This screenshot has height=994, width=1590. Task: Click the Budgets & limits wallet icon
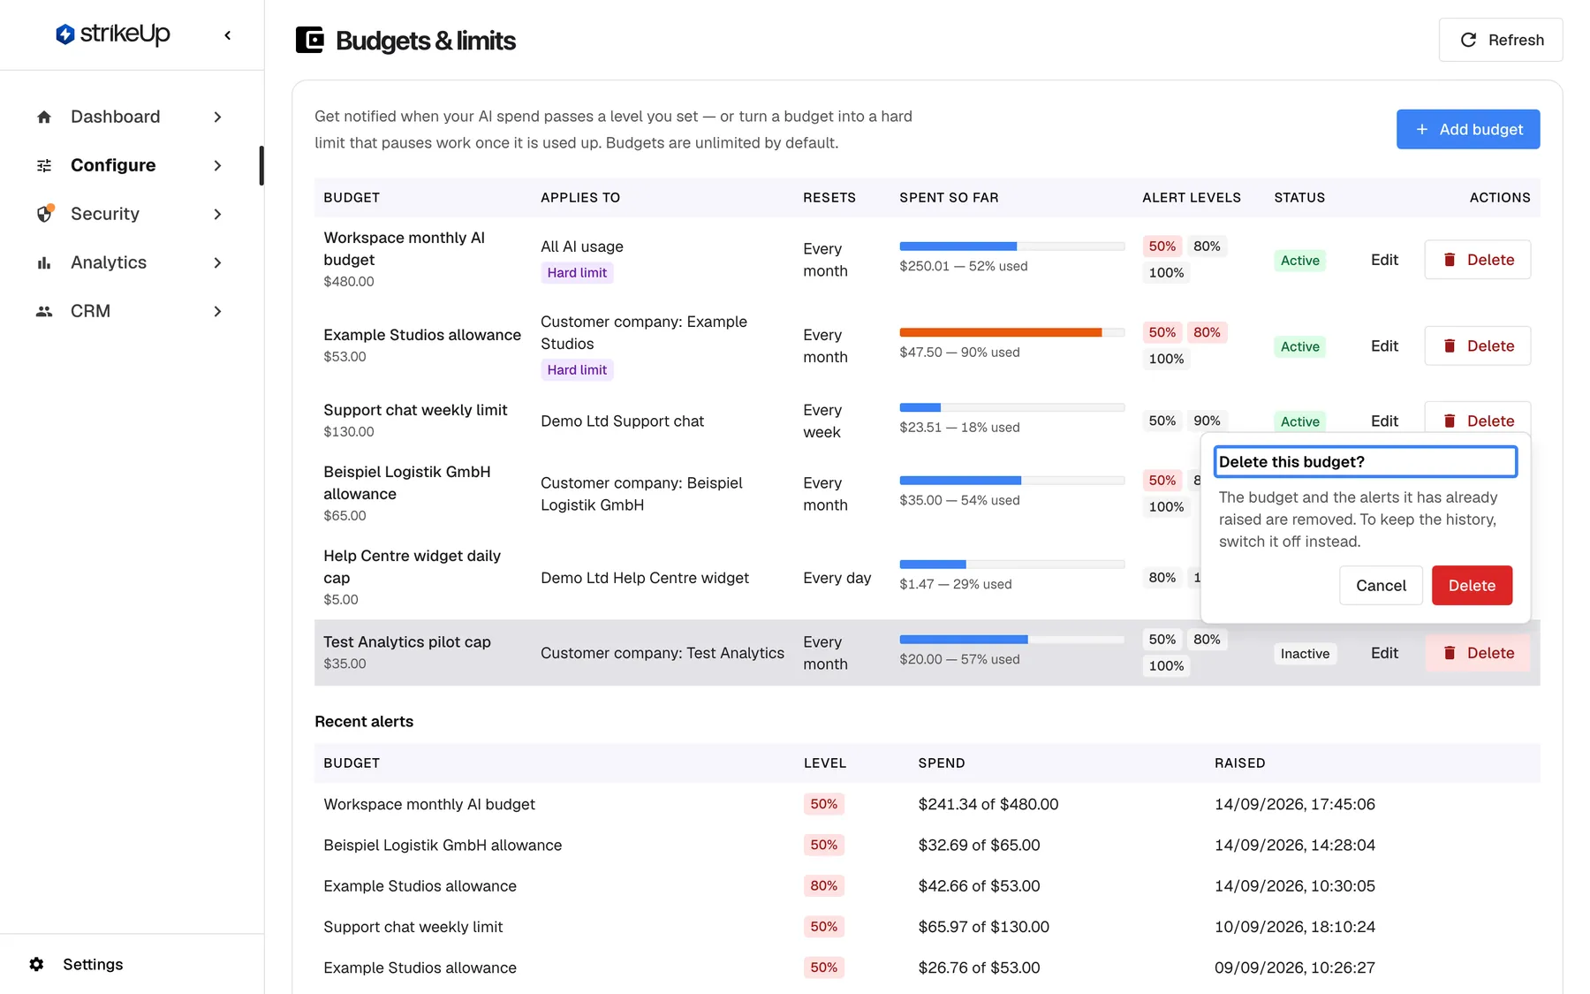[309, 40]
